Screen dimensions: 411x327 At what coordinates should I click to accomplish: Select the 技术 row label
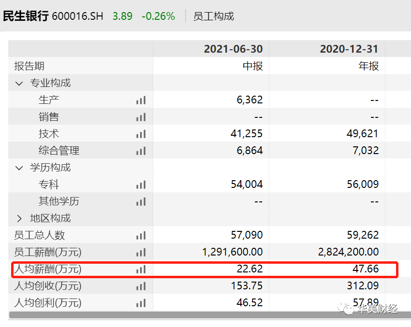click(x=49, y=133)
